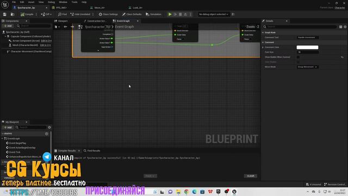This screenshot has width=348, height=196.
Task: Open Find in blueprint
Action: pos(63,14)
